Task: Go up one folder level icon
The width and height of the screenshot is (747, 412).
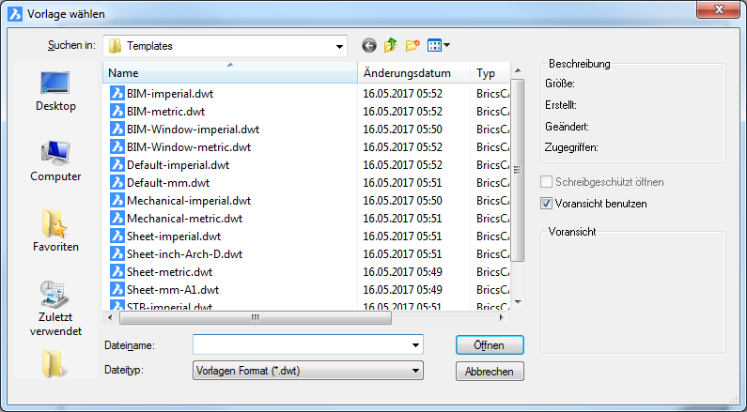Action: (x=390, y=45)
